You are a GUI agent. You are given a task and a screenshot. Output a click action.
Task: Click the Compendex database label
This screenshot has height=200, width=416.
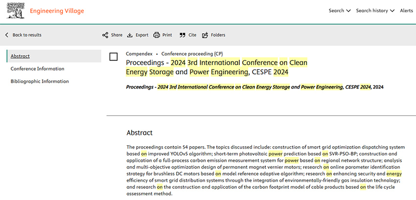(139, 53)
